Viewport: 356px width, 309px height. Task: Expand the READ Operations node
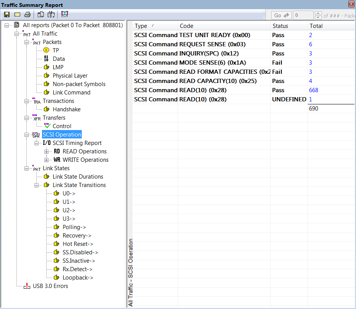coord(46,151)
